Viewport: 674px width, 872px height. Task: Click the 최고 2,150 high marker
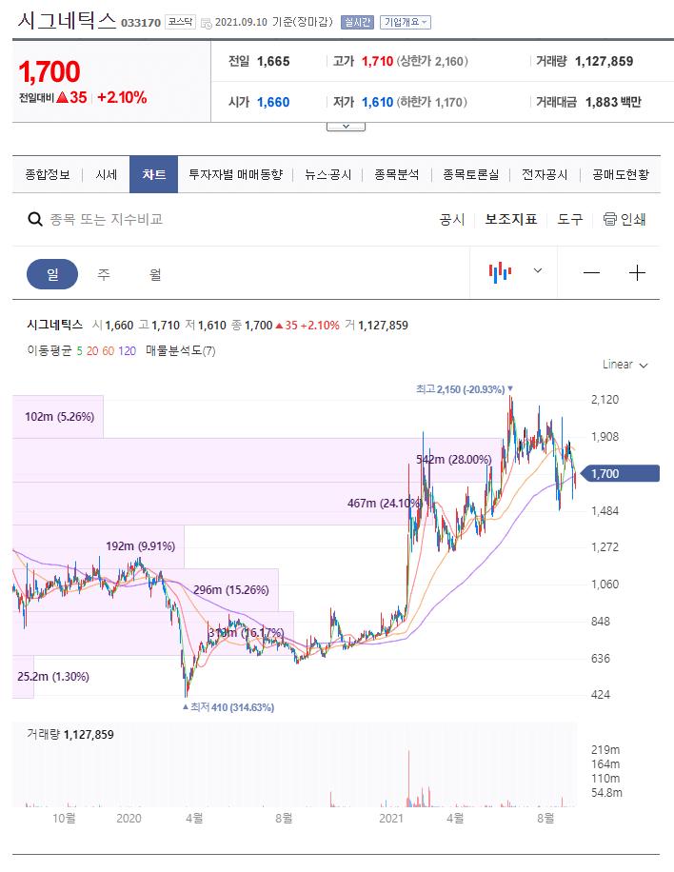pyautogui.click(x=465, y=389)
